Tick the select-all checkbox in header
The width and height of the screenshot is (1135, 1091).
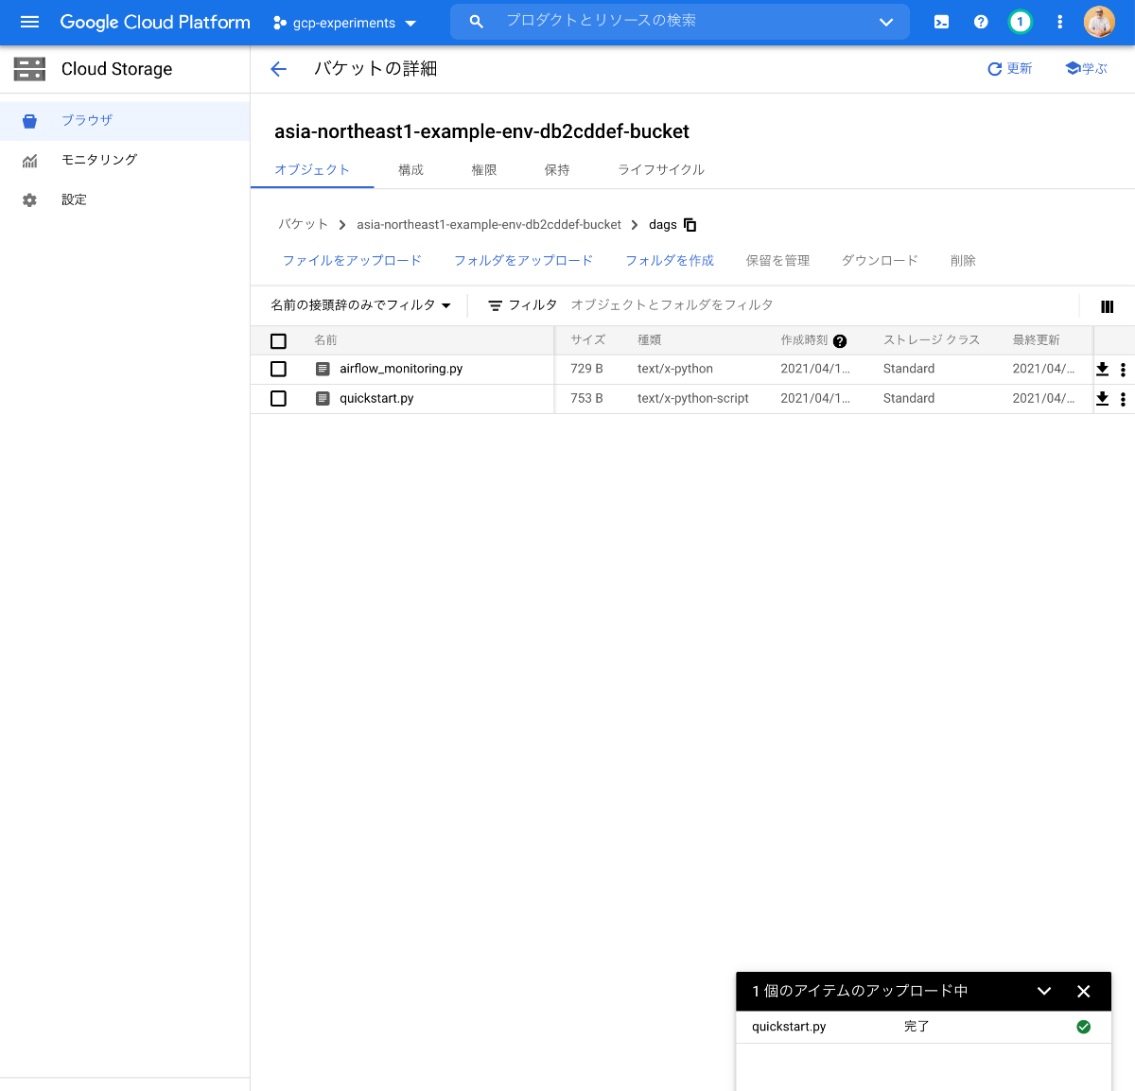[x=278, y=341]
